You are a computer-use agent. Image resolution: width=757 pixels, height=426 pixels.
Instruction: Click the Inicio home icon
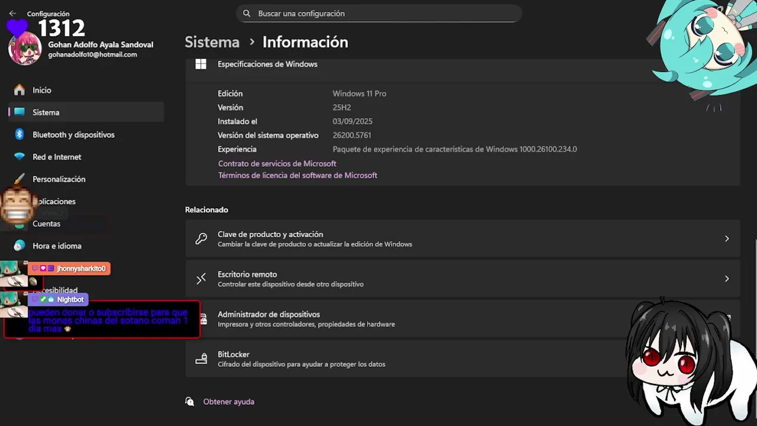tap(20, 90)
